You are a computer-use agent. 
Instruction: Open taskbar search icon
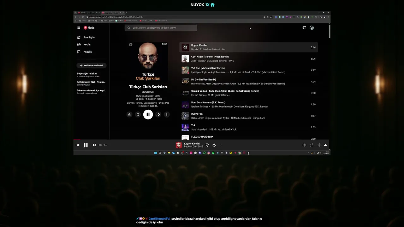(x=160, y=153)
